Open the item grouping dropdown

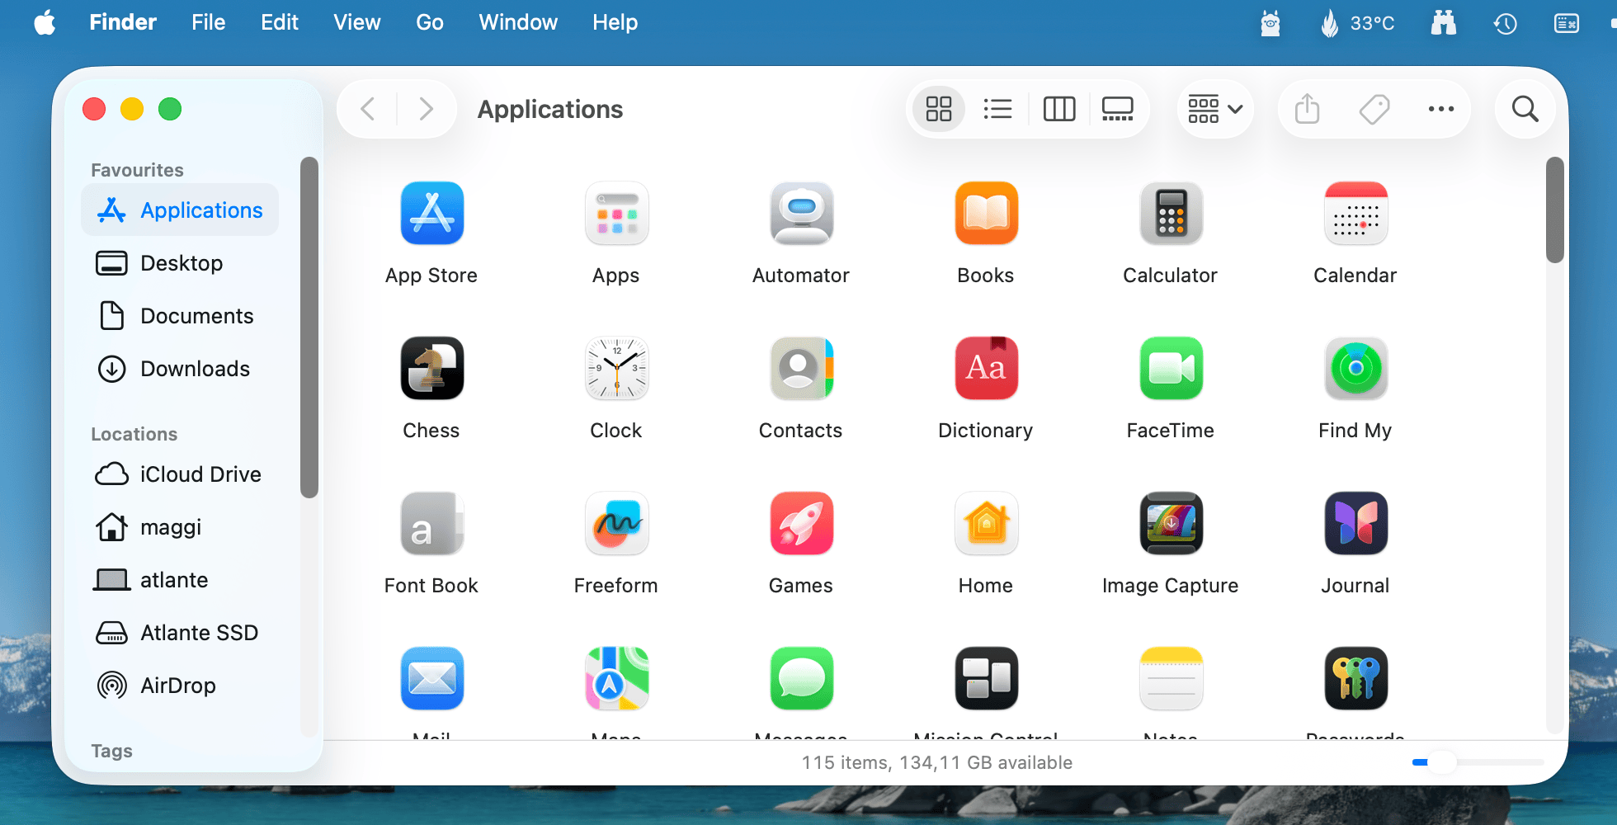1214,109
